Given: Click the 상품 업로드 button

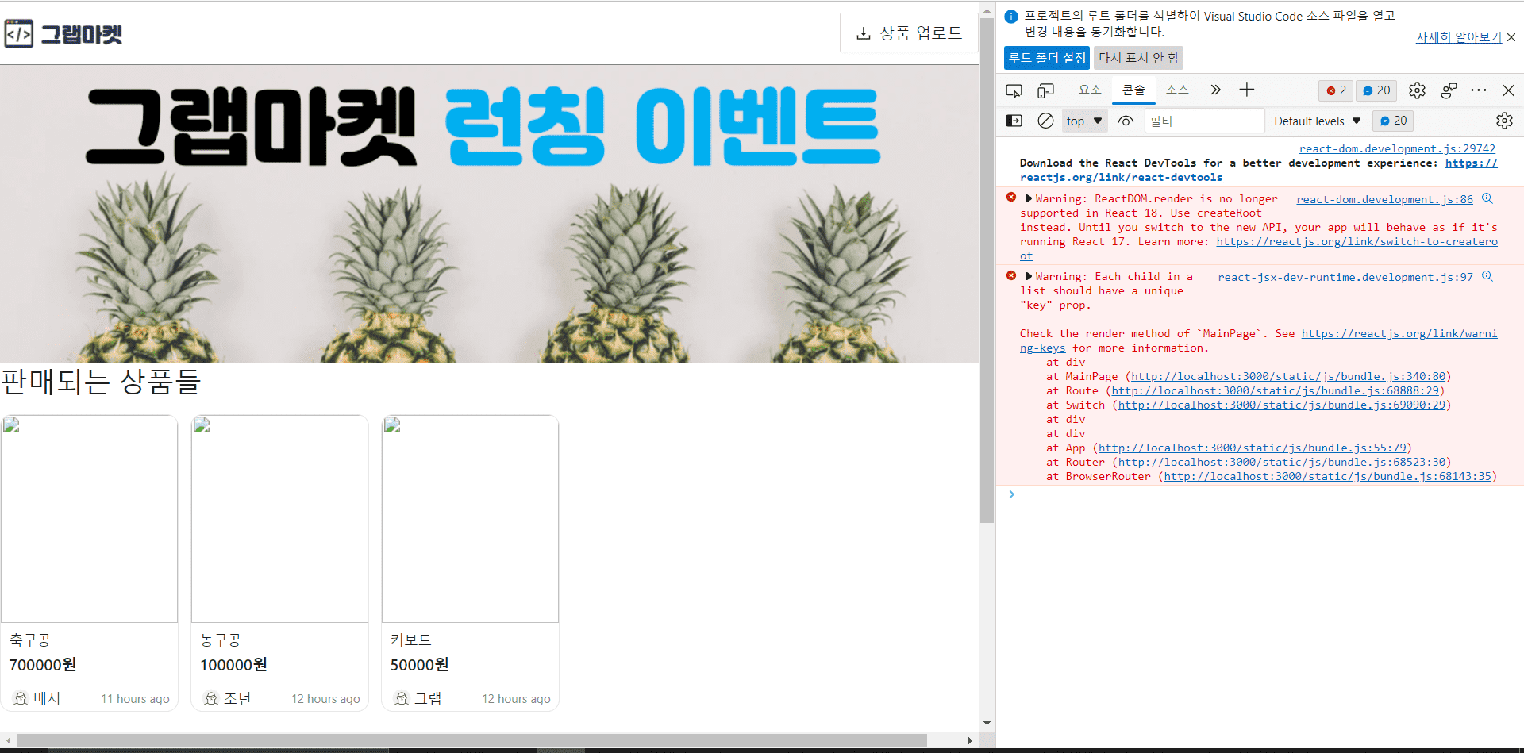Looking at the screenshot, I should [909, 33].
